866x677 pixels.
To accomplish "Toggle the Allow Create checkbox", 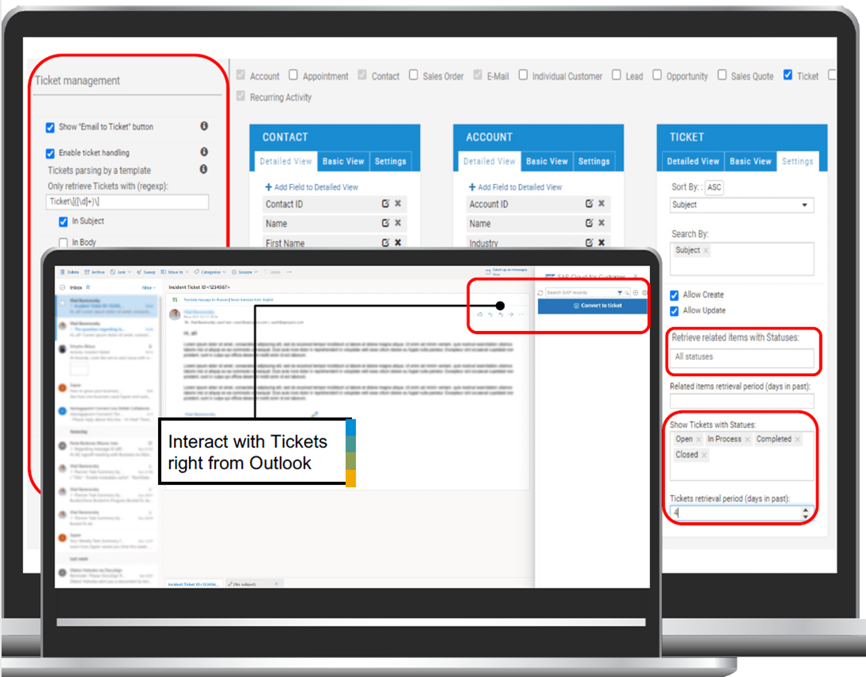I will 675,295.
